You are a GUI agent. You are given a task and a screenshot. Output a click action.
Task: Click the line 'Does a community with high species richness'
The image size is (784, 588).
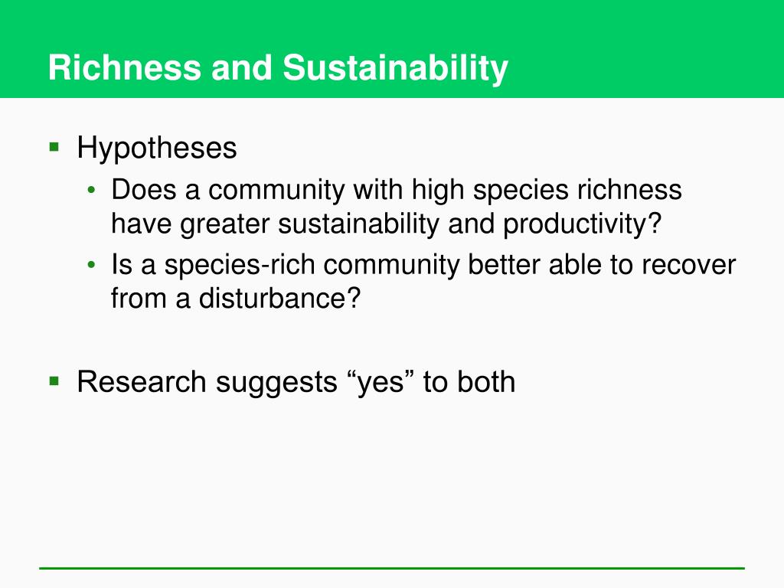pos(397,191)
